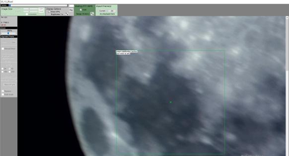Click the vertical scrollbar of image view

(x=287, y=86)
